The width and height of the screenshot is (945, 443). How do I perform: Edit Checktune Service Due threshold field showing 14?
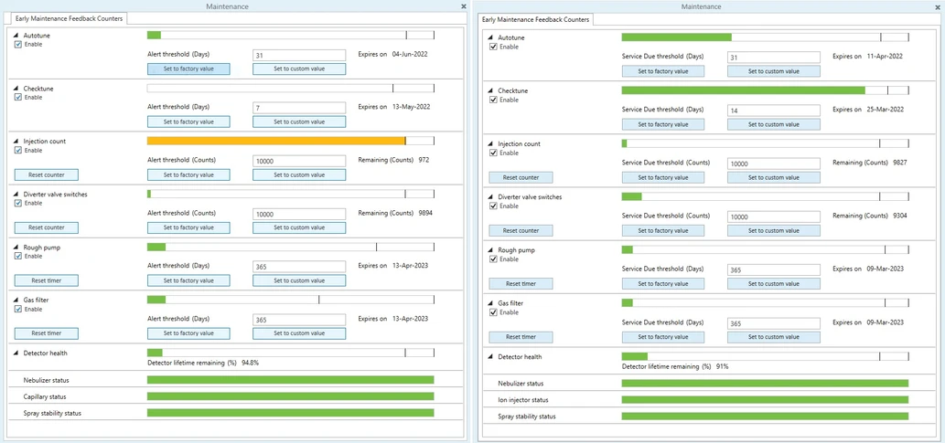(774, 111)
